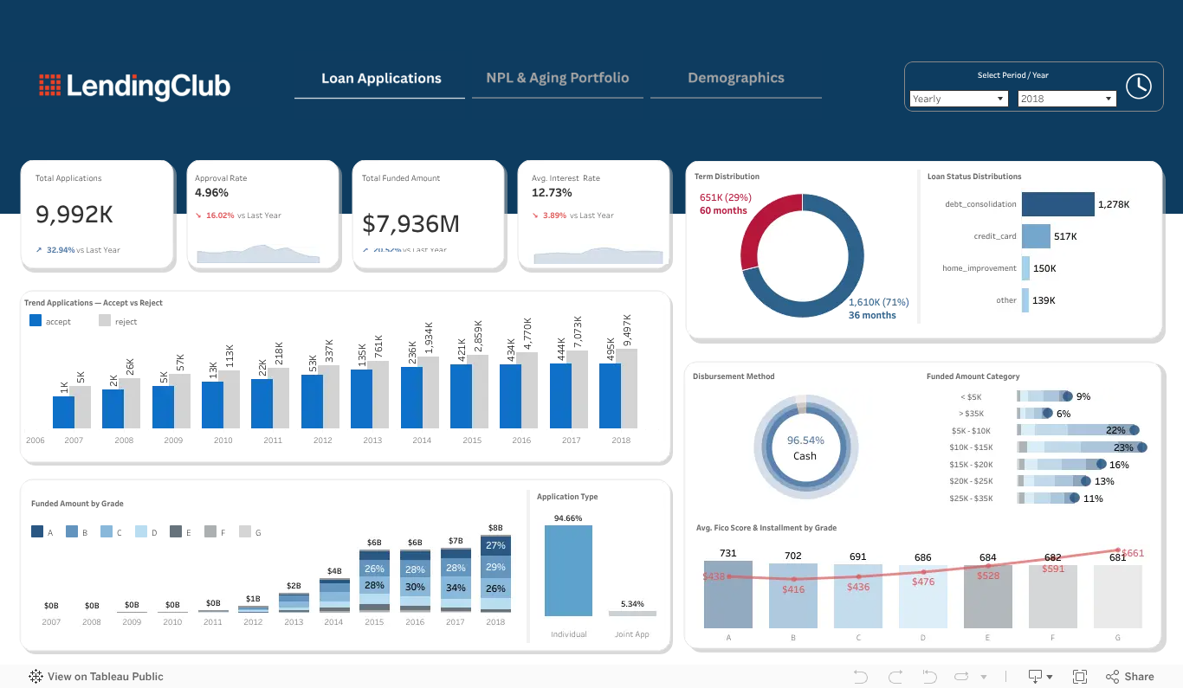Screen dimensions: 1183x688
Task: Click grade A Fico bar labeled 731
Action: [728, 594]
